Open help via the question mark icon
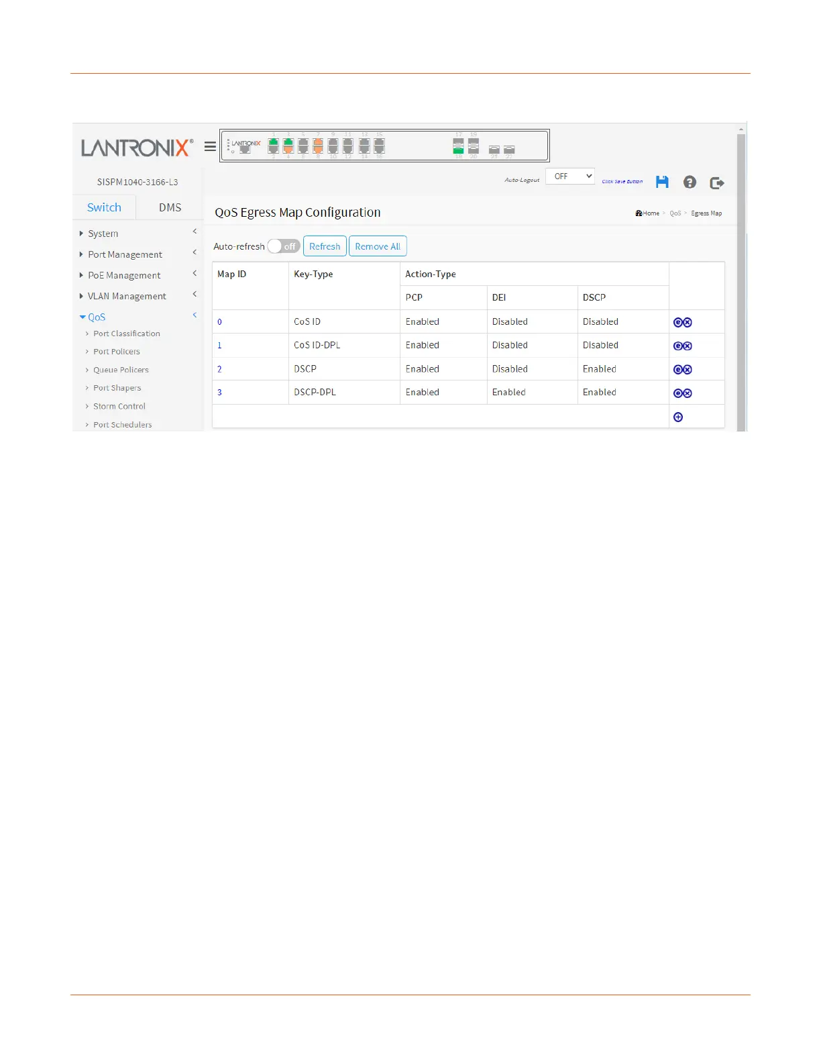821x1063 pixels. click(690, 182)
